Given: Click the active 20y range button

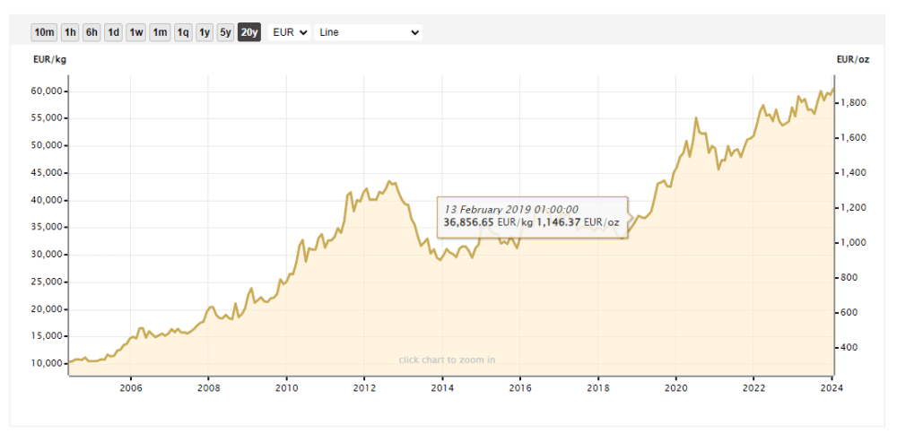Looking at the screenshot, I should click(x=249, y=32).
